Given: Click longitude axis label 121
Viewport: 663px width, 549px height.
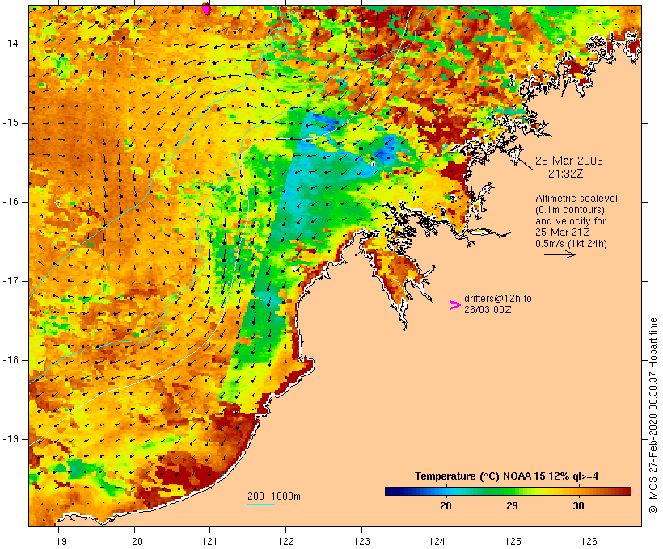Looking at the screenshot, I should click(209, 541).
